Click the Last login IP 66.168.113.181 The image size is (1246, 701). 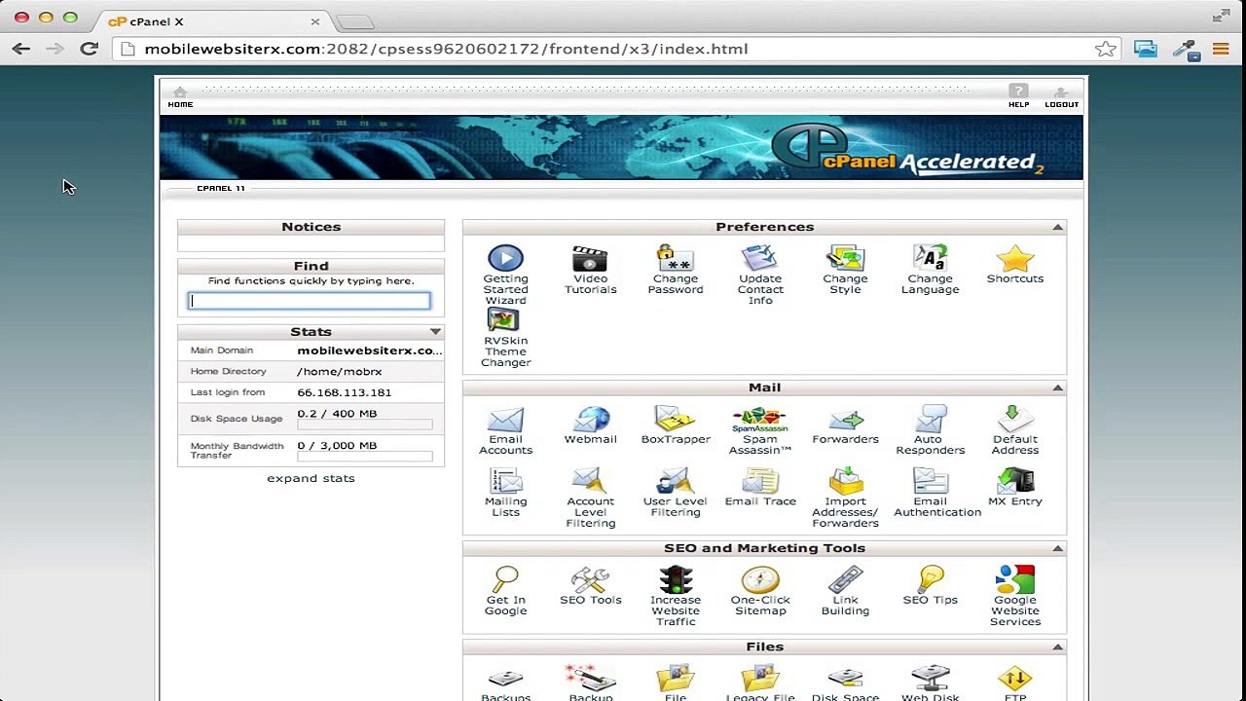pyautogui.click(x=344, y=392)
